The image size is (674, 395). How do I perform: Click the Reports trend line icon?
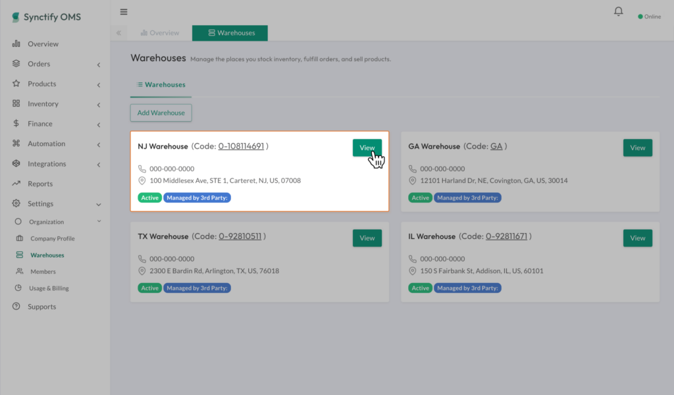(16, 183)
